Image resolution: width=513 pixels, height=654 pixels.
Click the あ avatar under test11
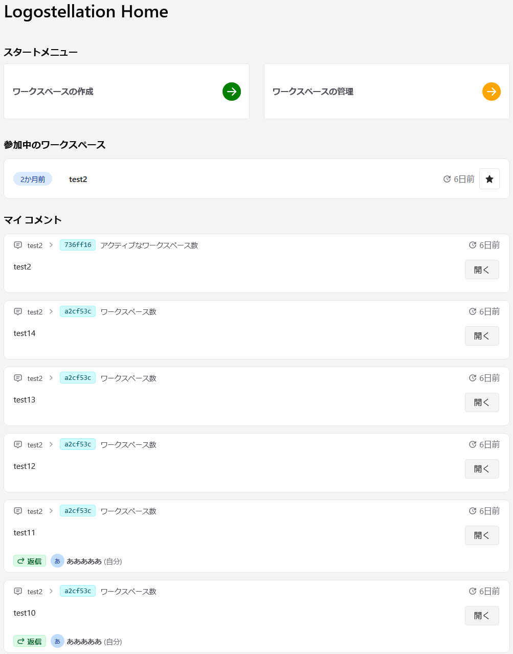pos(57,561)
